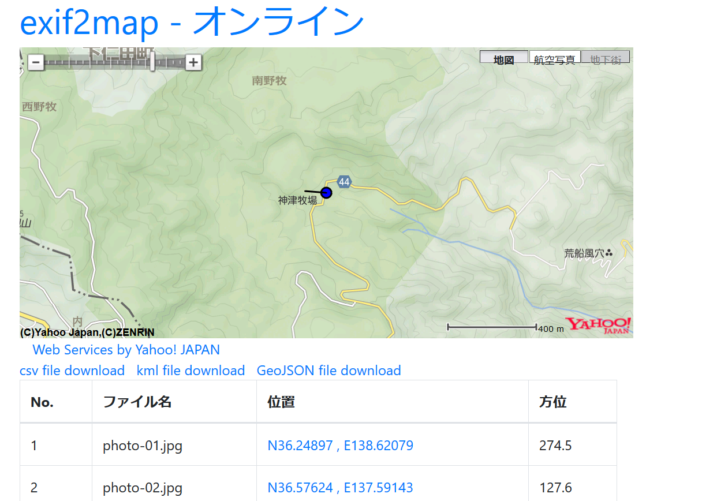702x501 pixels.
Task: Click the (C)Yahoo Japan,(C)ZENRIN copyright notice
Action: pos(87,332)
